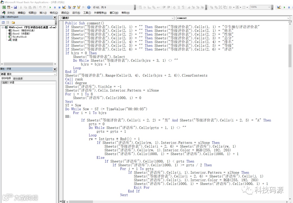This screenshot has width=293, height=203.
Task: Toggle Folders view in the project panel
Action: 13,23
